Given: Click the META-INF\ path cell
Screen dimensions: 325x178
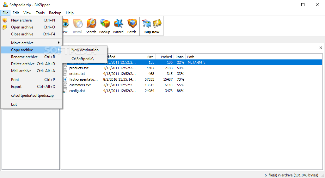Looking at the screenshot, I should click(196, 62).
